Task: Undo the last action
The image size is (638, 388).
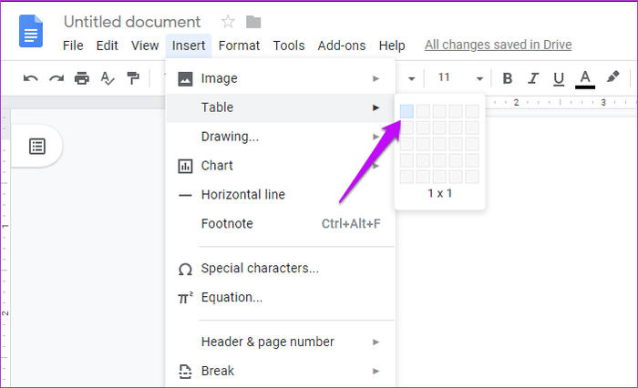Action: point(30,78)
